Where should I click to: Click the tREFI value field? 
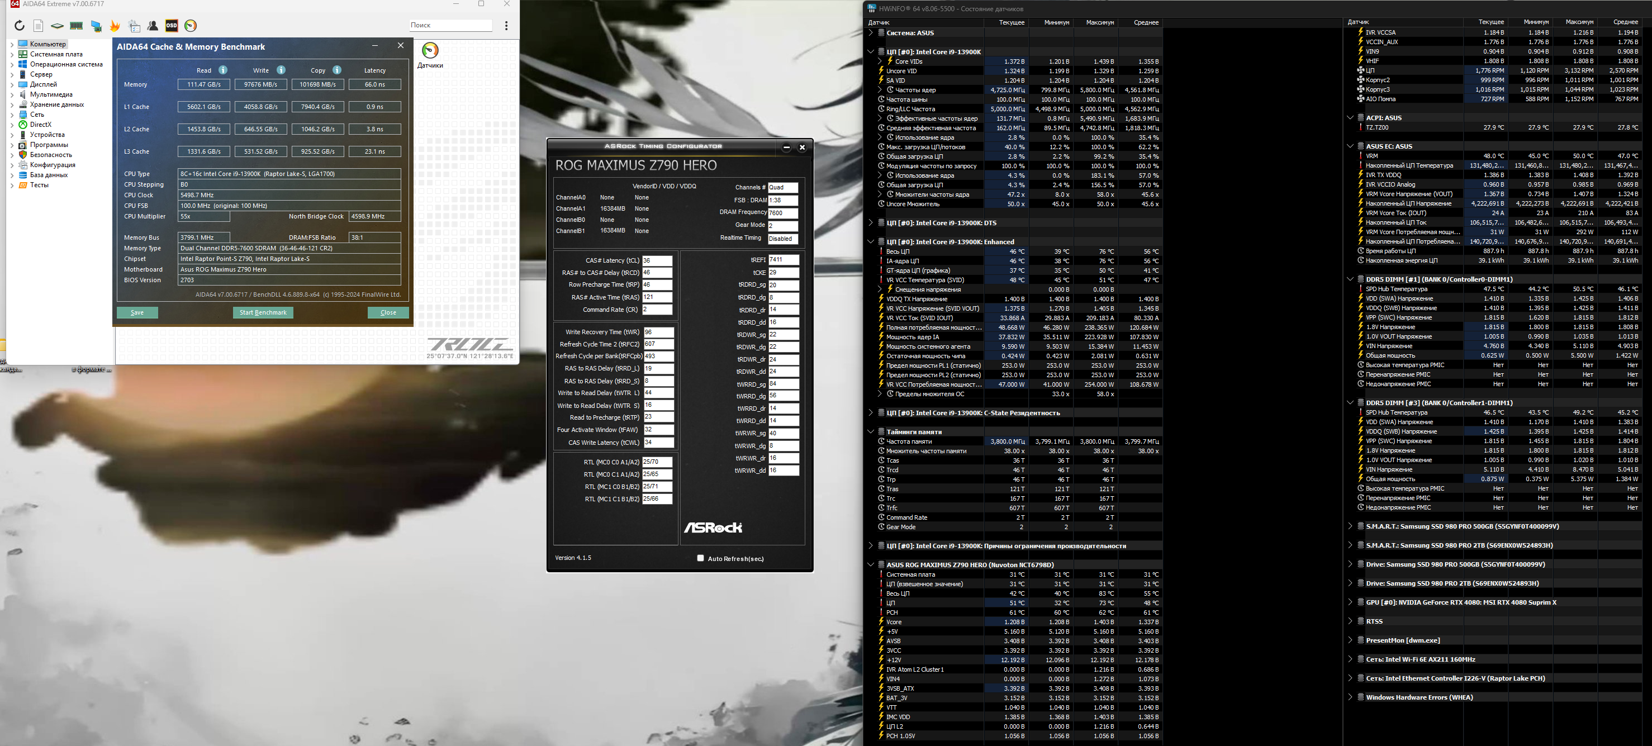pyautogui.click(x=783, y=260)
